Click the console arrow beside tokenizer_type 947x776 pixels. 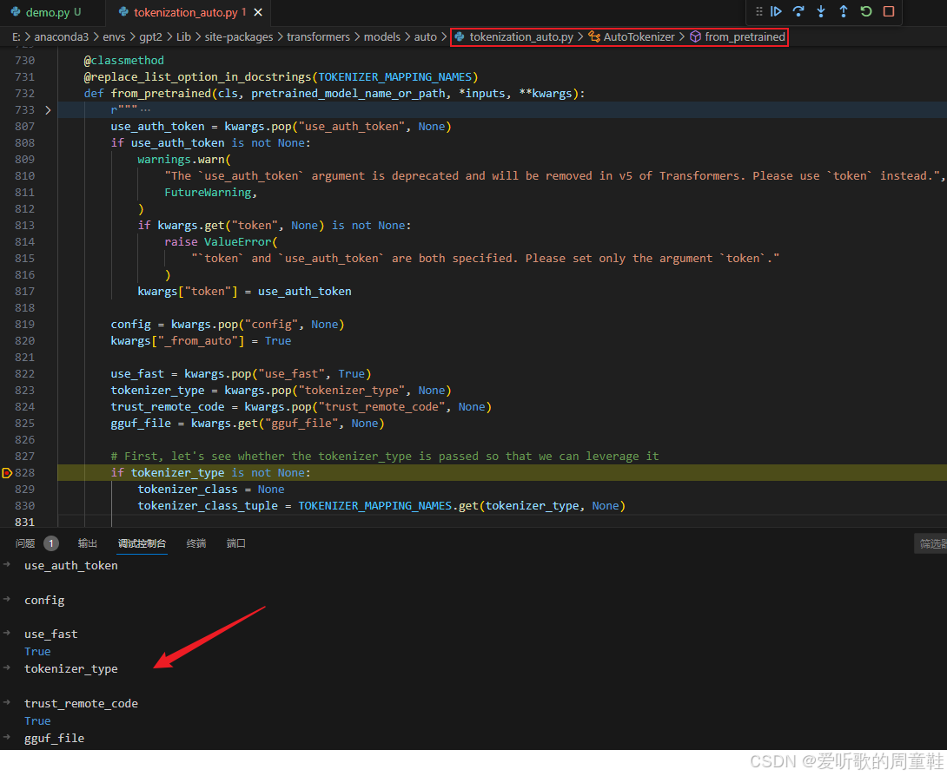(7, 668)
